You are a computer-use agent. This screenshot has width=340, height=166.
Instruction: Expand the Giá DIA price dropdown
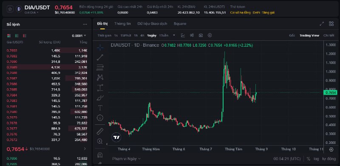click(31, 13)
